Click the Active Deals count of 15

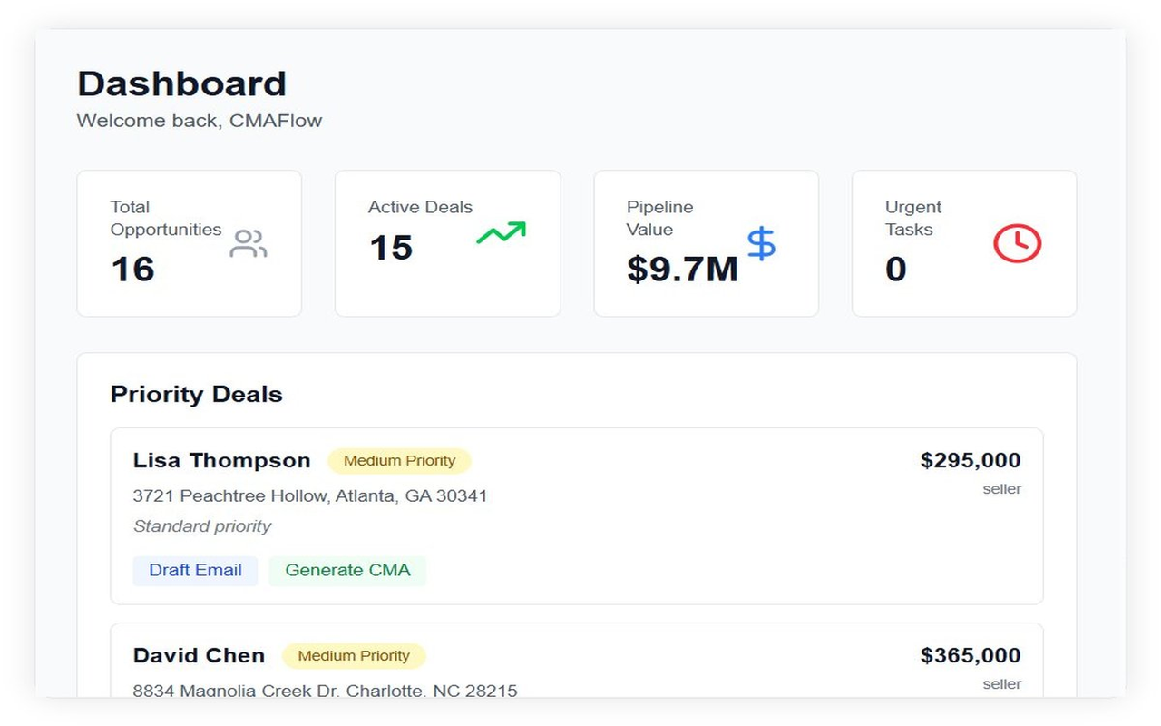(x=391, y=248)
